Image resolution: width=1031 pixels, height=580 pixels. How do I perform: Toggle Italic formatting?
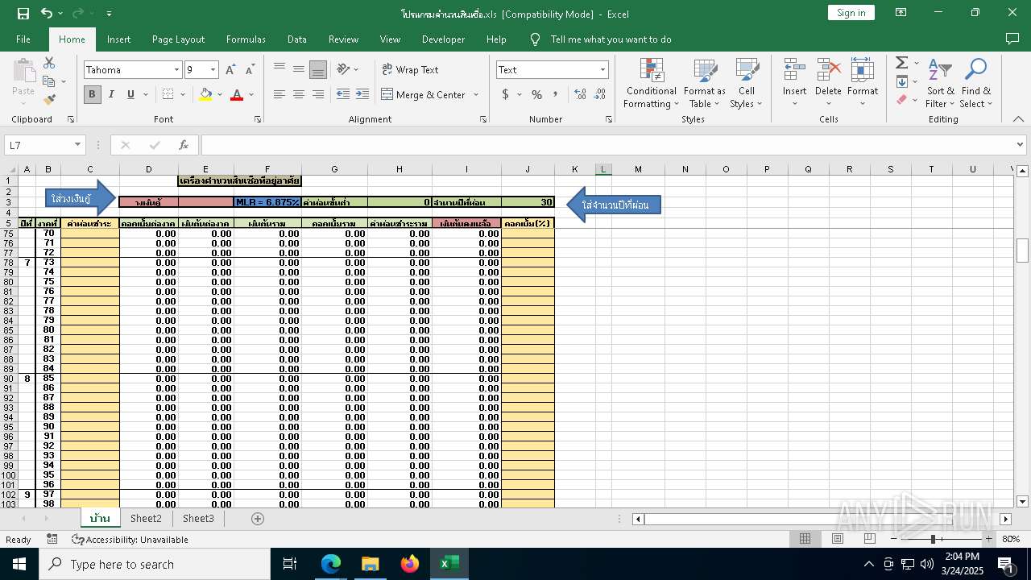(111, 94)
